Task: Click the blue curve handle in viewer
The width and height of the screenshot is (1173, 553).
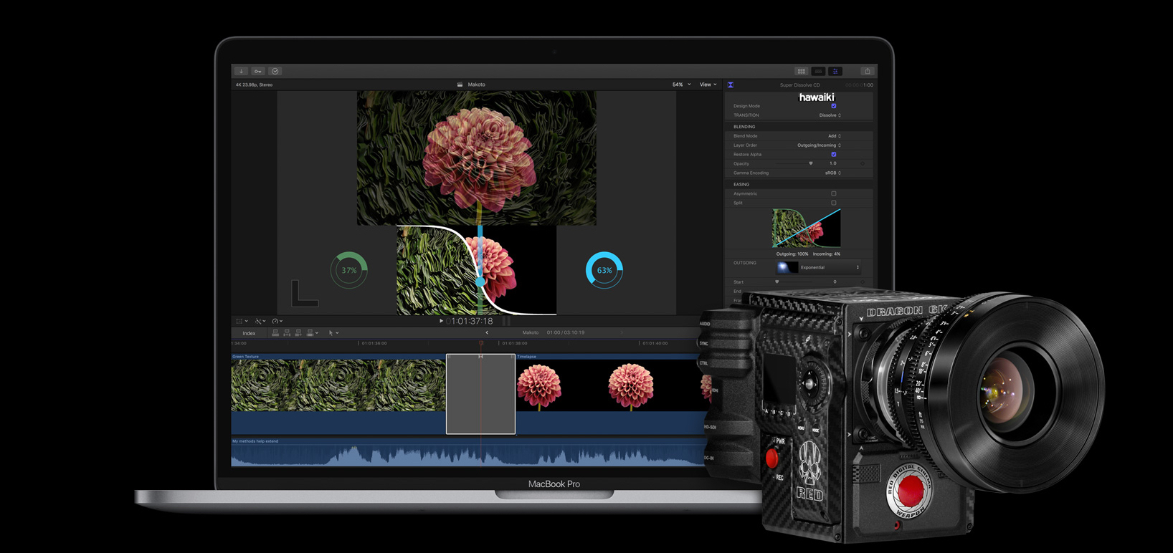Action: [x=480, y=282]
